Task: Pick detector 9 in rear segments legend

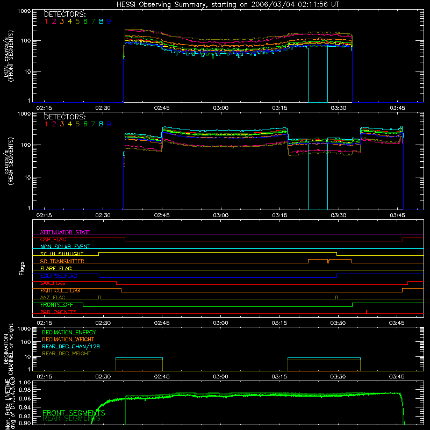Action: [109, 124]
